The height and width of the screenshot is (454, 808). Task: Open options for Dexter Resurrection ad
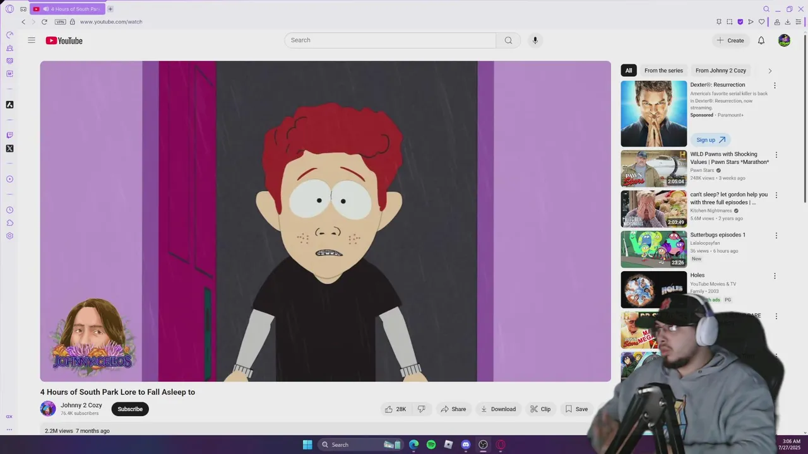click(x=775, y=85)
